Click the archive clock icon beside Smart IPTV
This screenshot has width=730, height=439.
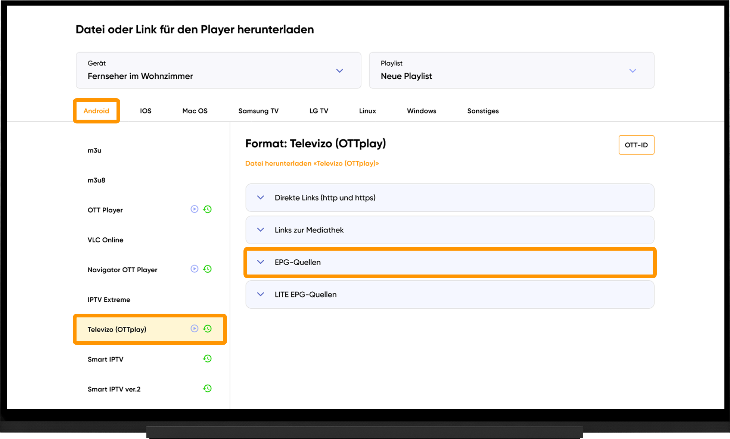pos(208,358)
